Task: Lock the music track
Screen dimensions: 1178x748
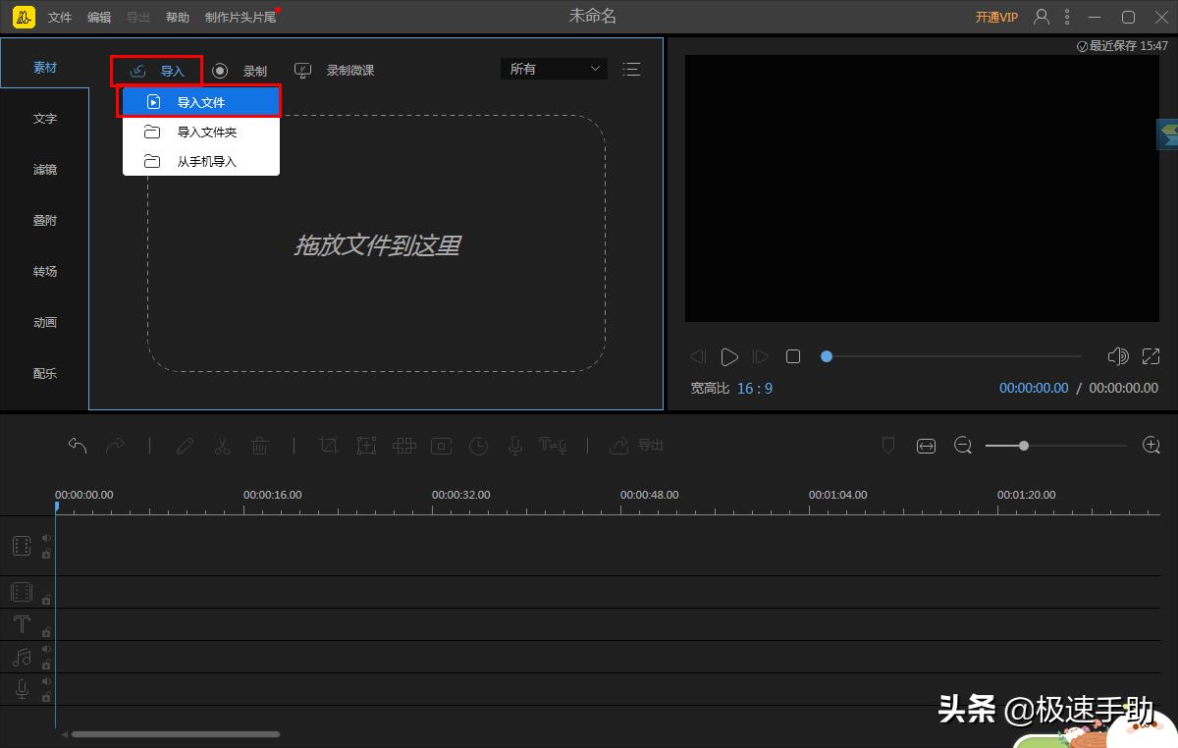Action: [46, 665]
